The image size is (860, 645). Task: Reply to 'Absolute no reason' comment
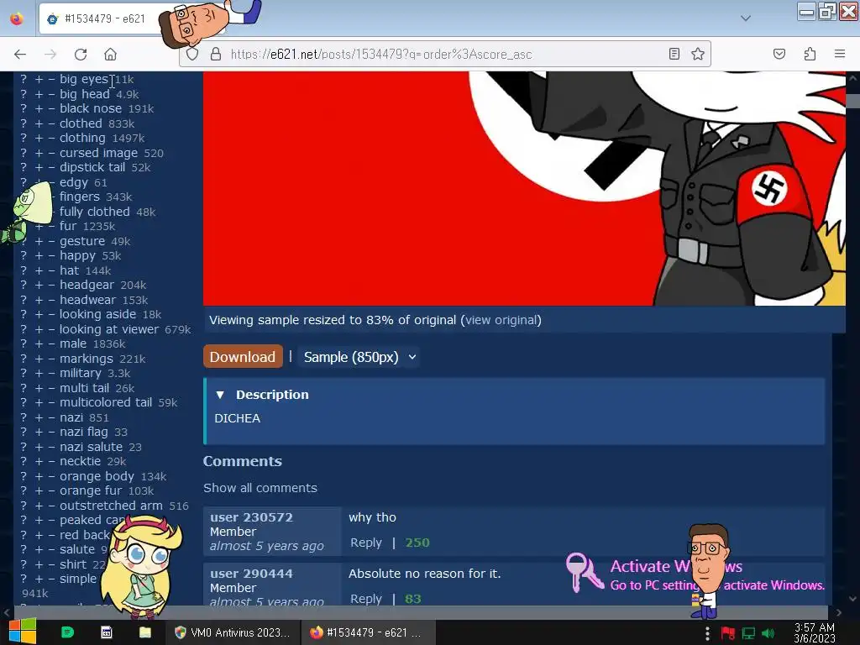coord(366,598)
